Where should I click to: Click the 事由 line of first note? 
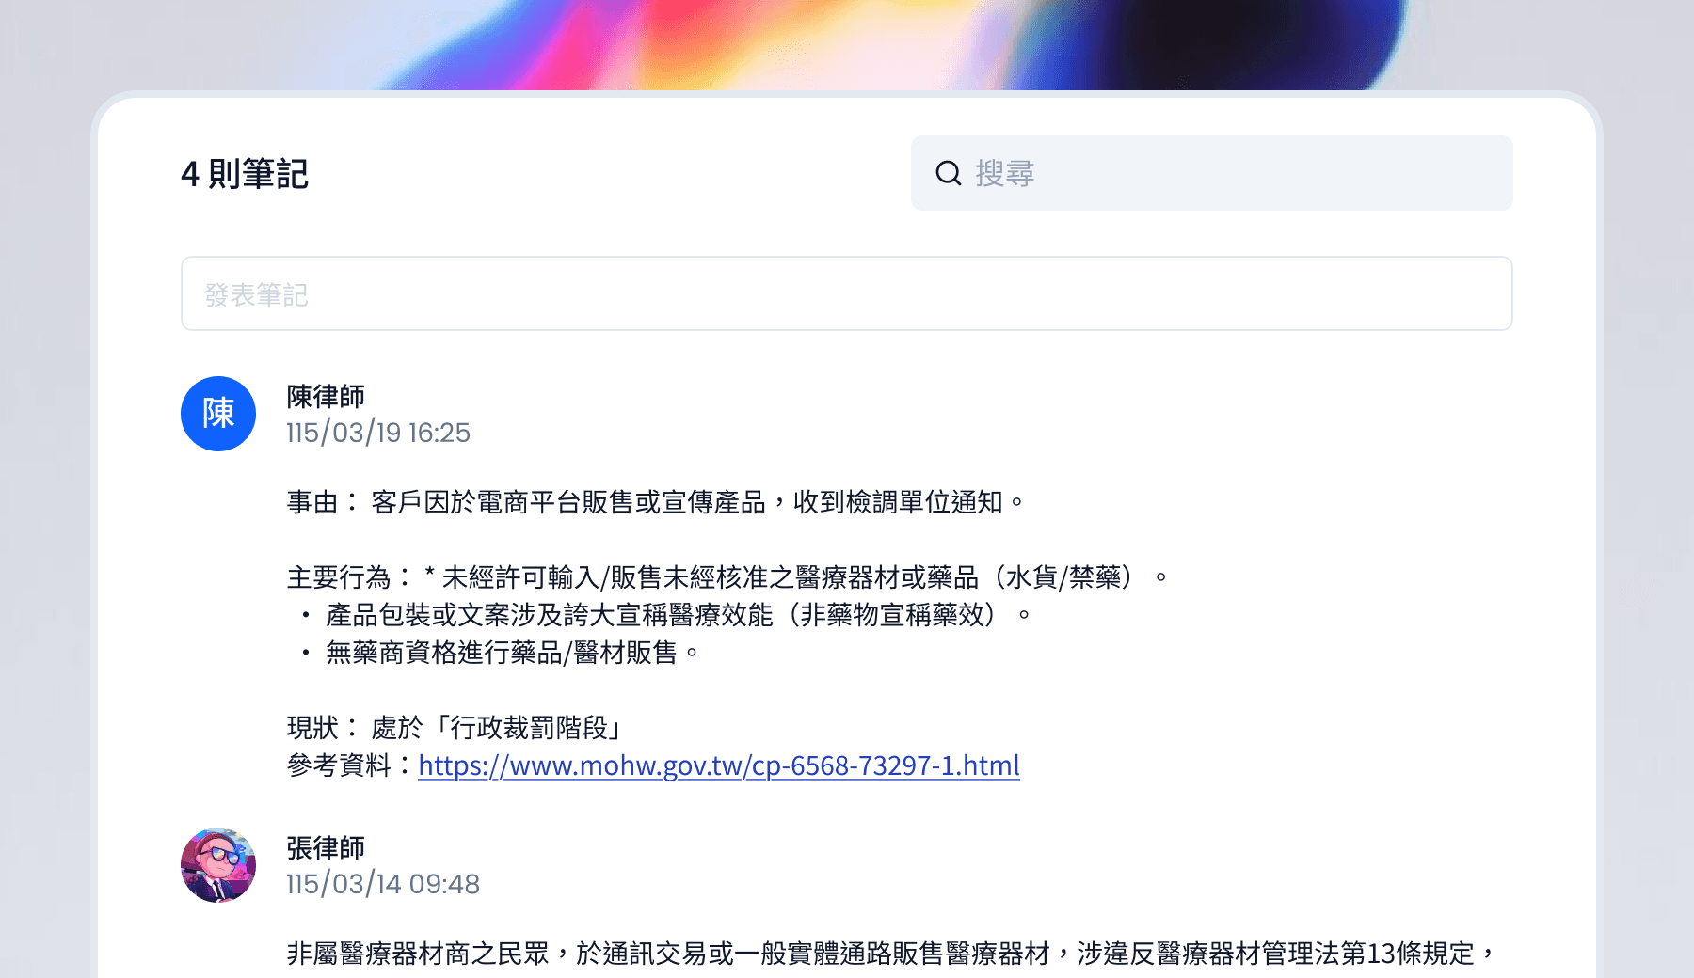(x=656, y=502)
